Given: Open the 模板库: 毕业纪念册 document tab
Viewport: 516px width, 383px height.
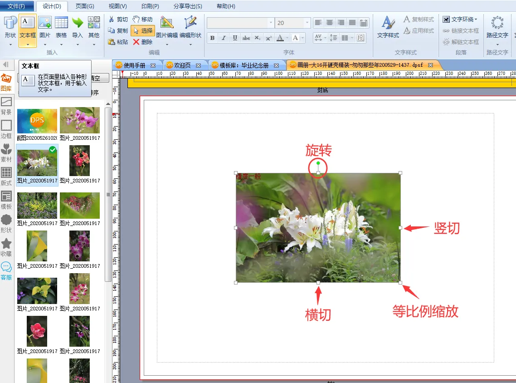Looking at the screenshot, I should click(244, 65).
